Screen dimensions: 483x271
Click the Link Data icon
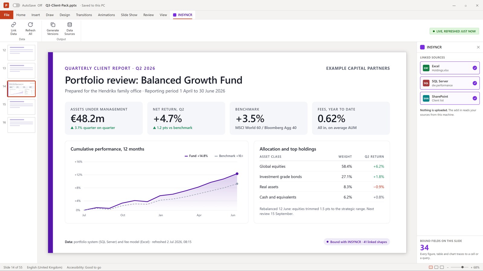pos(14,25)
